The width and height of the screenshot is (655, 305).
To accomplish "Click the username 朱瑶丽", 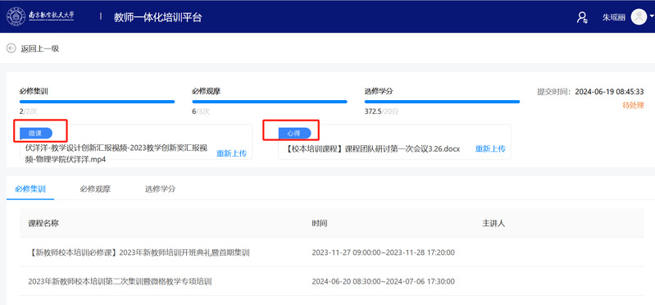I will [x=614, y=17].
